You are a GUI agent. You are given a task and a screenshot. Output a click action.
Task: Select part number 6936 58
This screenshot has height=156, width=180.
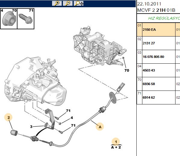[x=149, y=84]
